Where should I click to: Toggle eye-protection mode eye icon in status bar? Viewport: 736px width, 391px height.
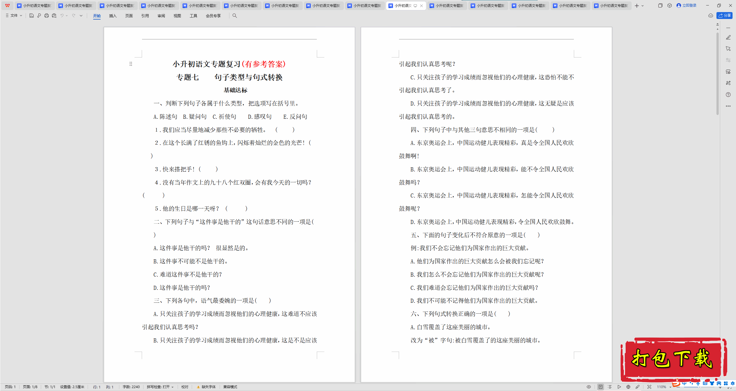pyautogui.click(x=589, y=387)
